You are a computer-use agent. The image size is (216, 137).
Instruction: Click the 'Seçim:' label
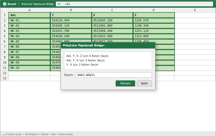click(x=69, y=75)
